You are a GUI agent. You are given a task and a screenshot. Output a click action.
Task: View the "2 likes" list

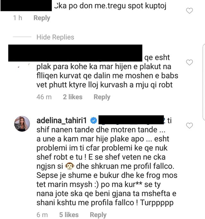pos(73,97)
